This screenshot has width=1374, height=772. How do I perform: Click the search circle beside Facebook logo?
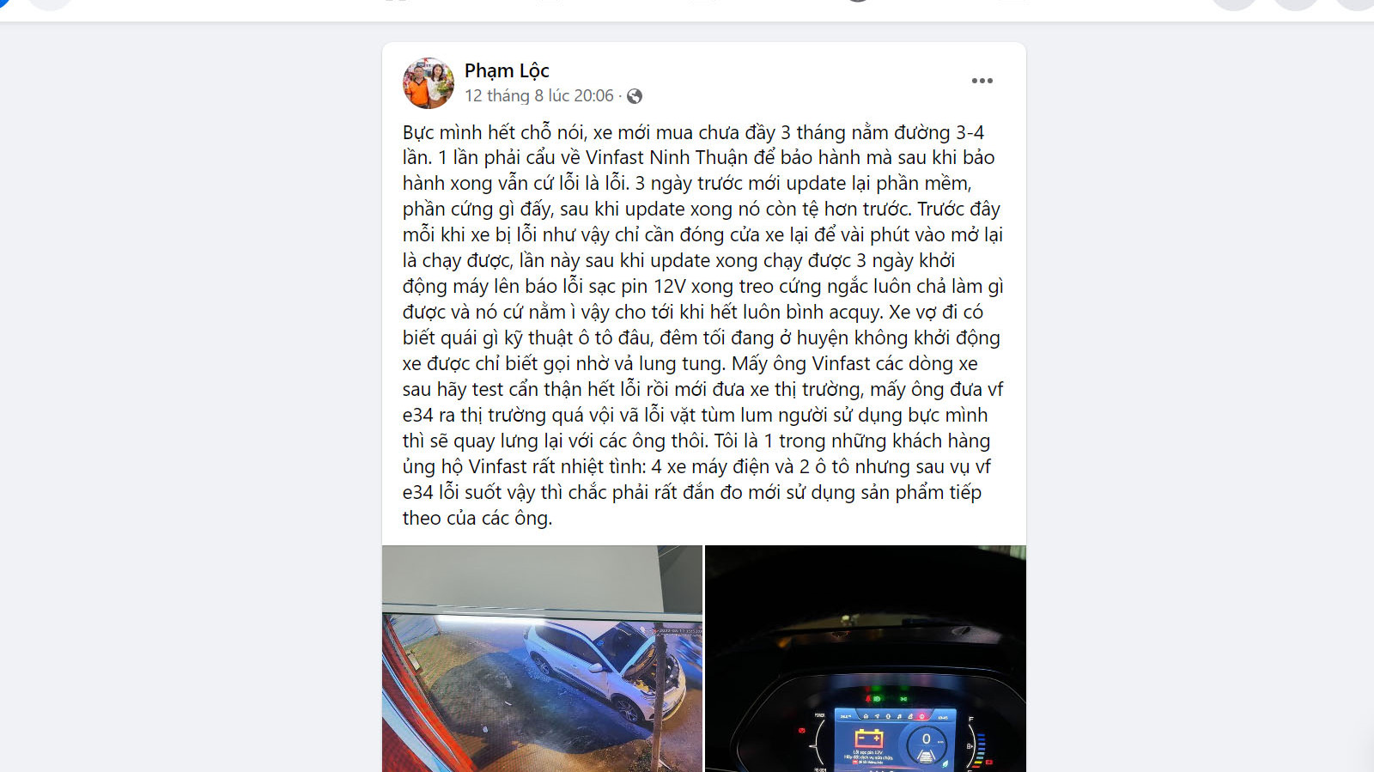[x=50, y=3]
